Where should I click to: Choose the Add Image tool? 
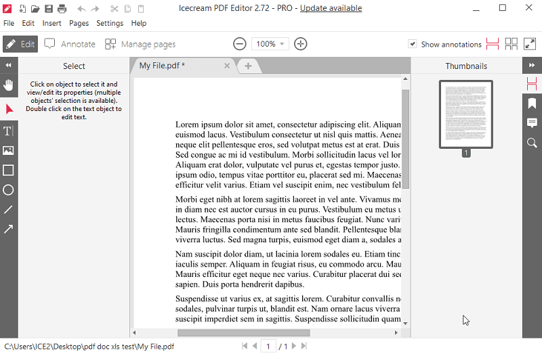point(9,150)
